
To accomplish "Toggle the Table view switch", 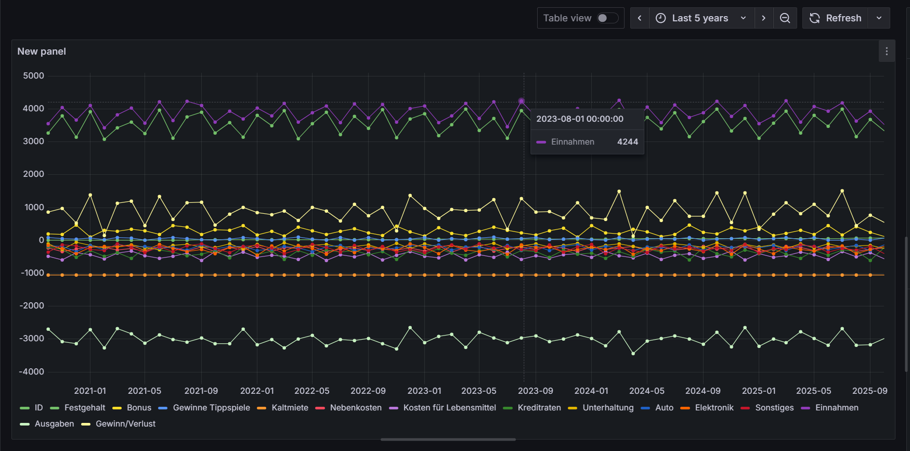I will [607, 18].
